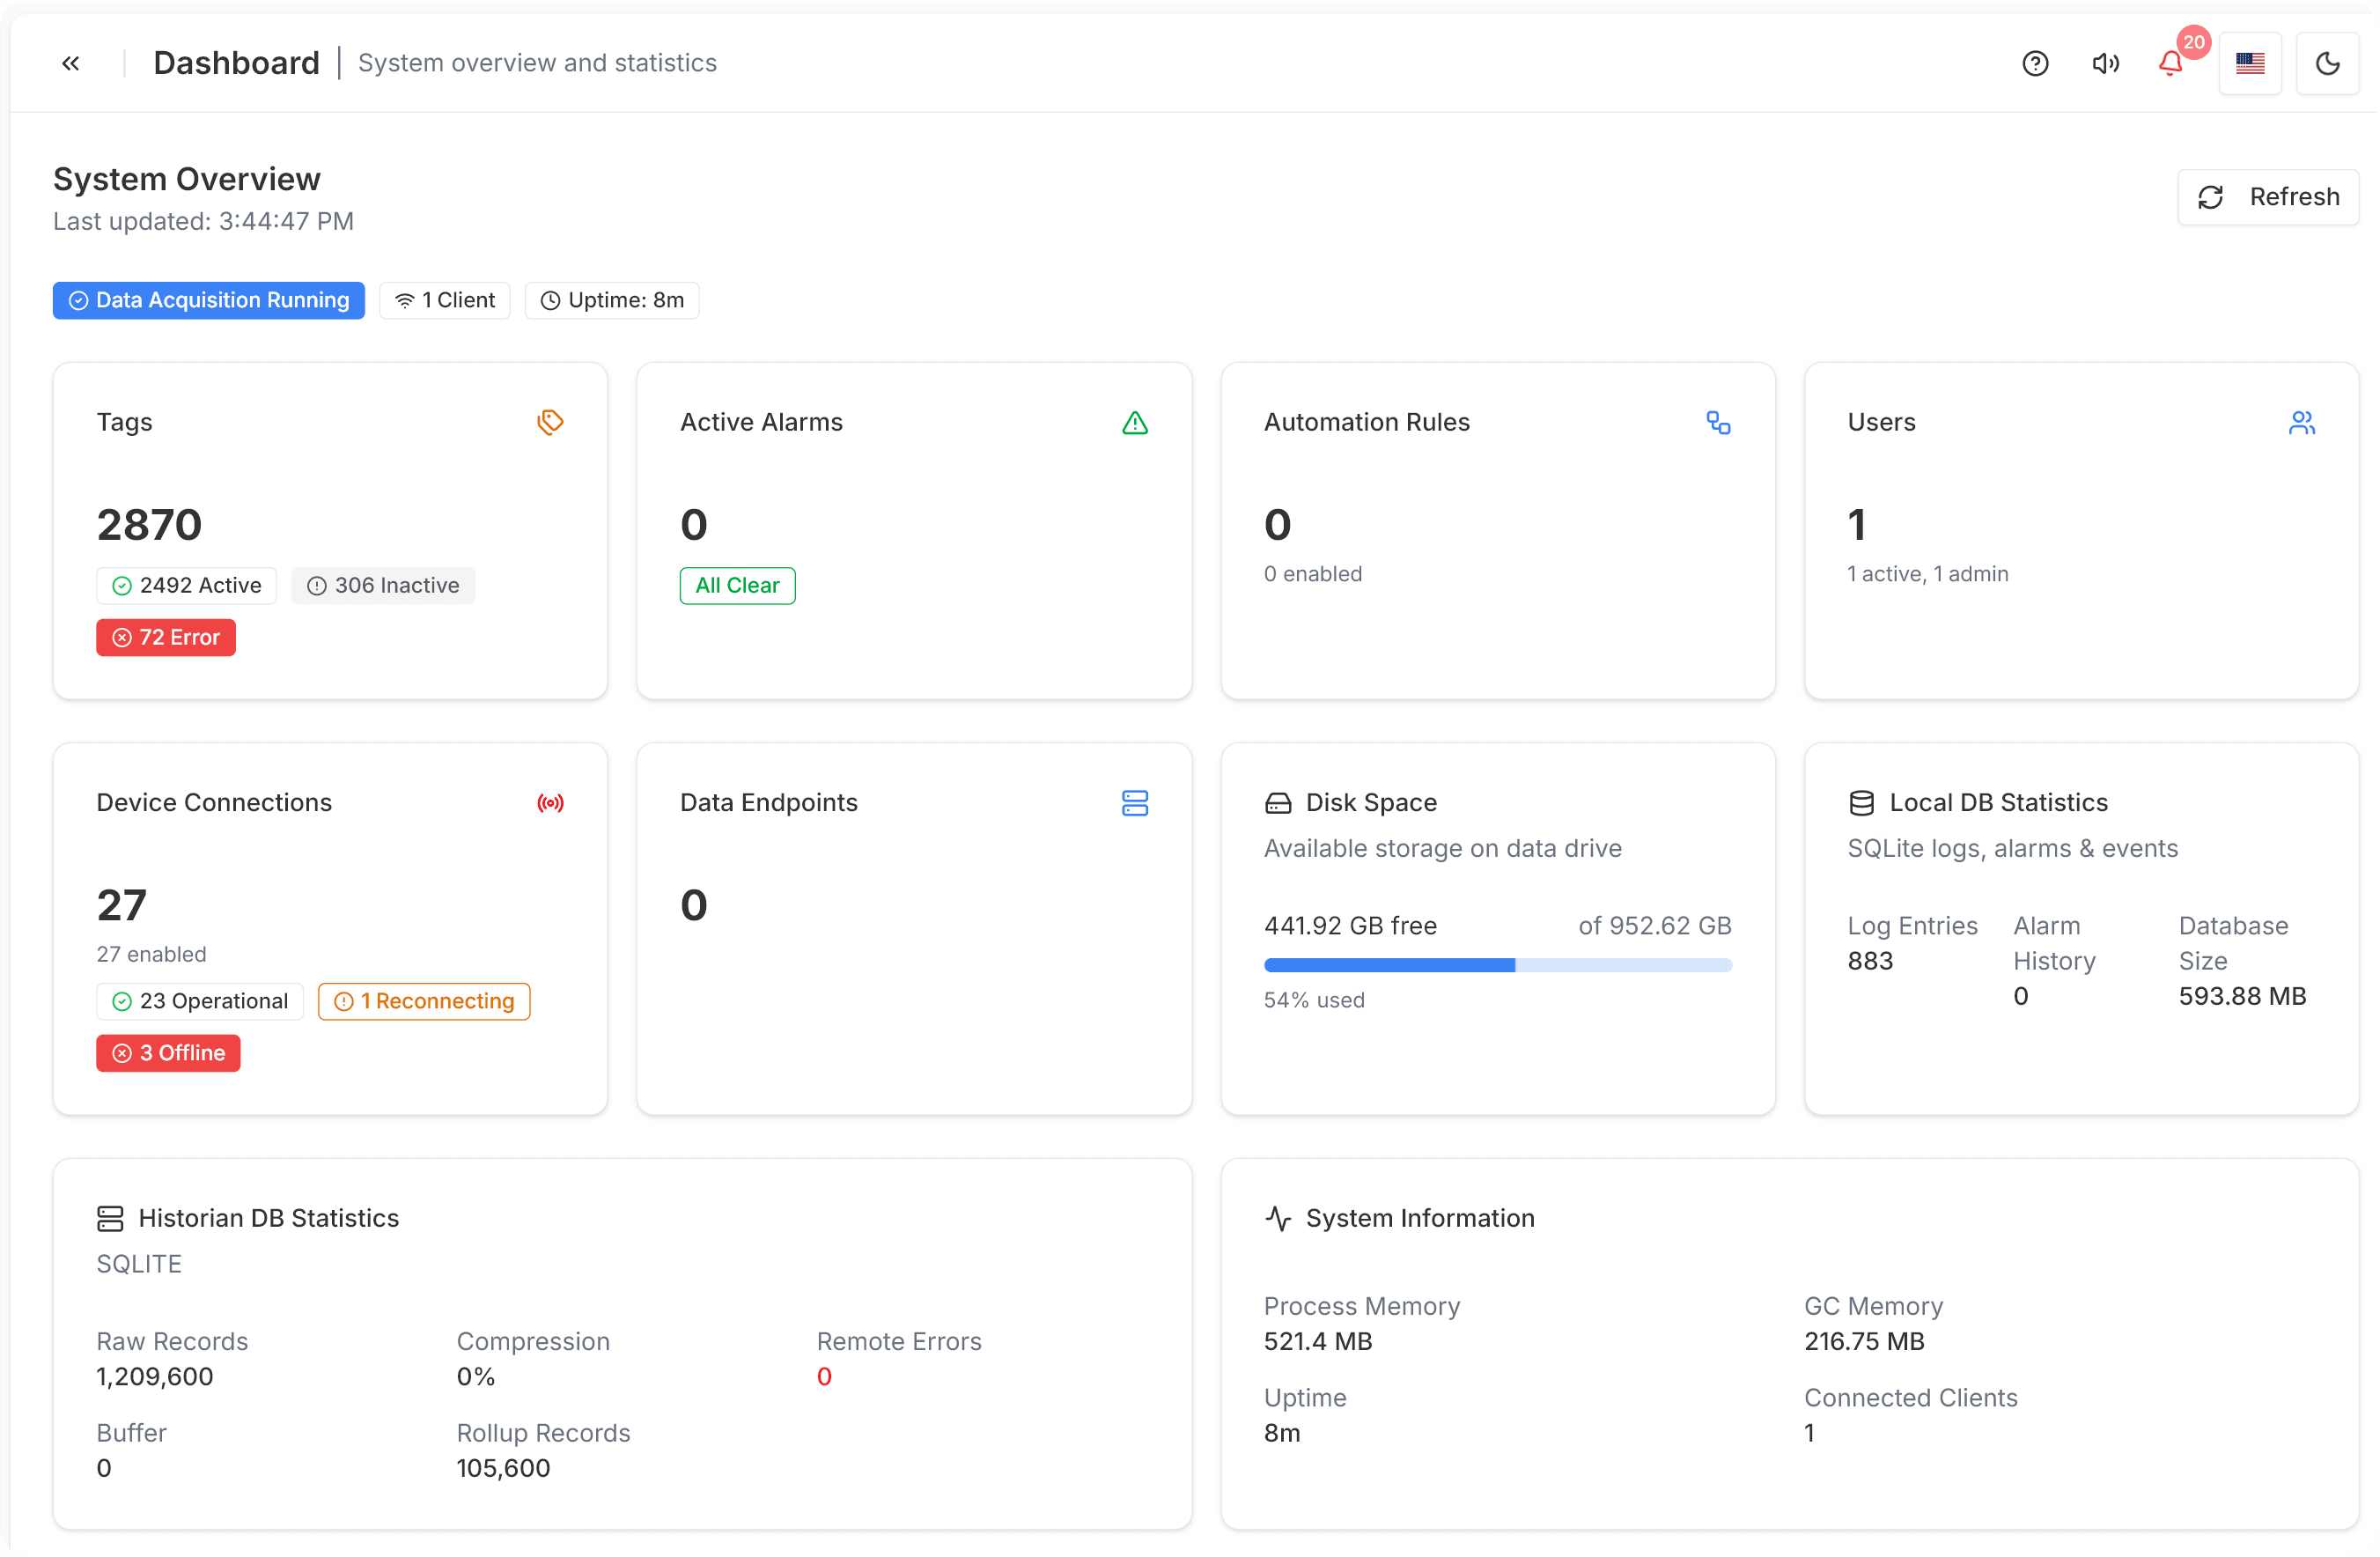Open the notifications bell icon

[2170, 64]
